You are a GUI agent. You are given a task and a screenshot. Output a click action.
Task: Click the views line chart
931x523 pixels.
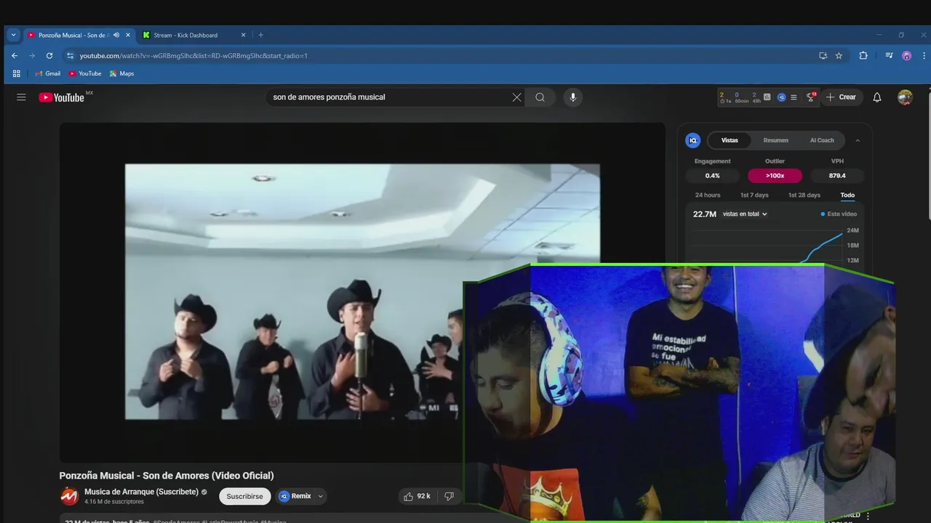pos(767,246)
